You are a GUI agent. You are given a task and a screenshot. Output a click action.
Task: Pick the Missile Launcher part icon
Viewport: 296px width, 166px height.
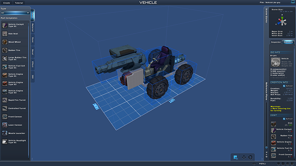[x=5, y=133]
